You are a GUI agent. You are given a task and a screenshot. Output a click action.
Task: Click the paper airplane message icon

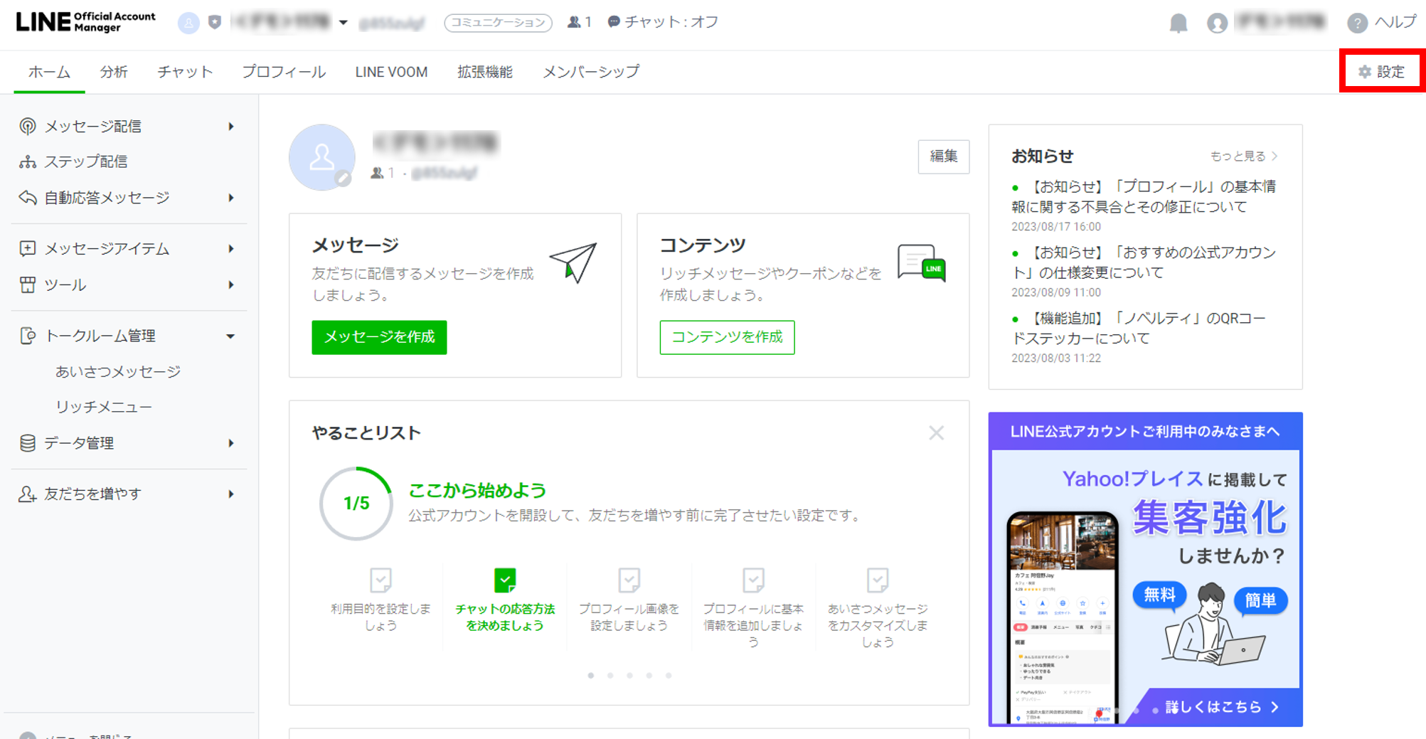pos(573,262)
